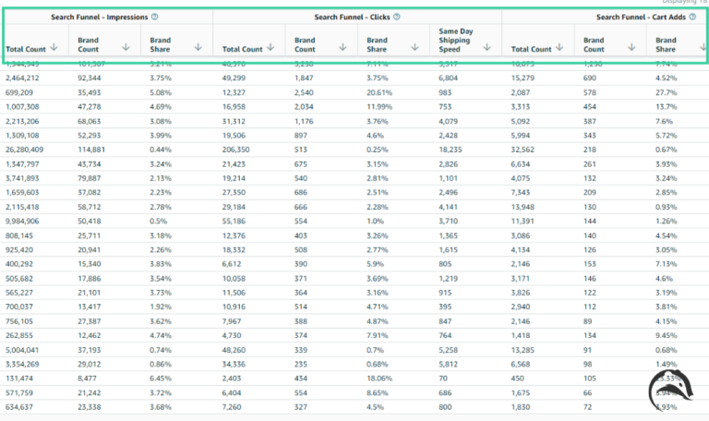Select the 7,260 clicks total cell
Viewport: 709px width, 421px height.
pos(232,407)
